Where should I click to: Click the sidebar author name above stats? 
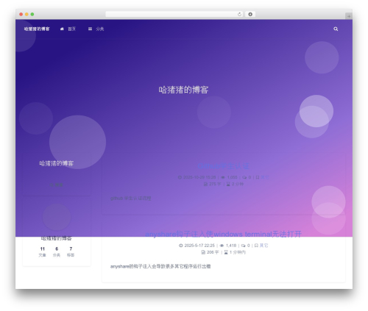point(57,238)
